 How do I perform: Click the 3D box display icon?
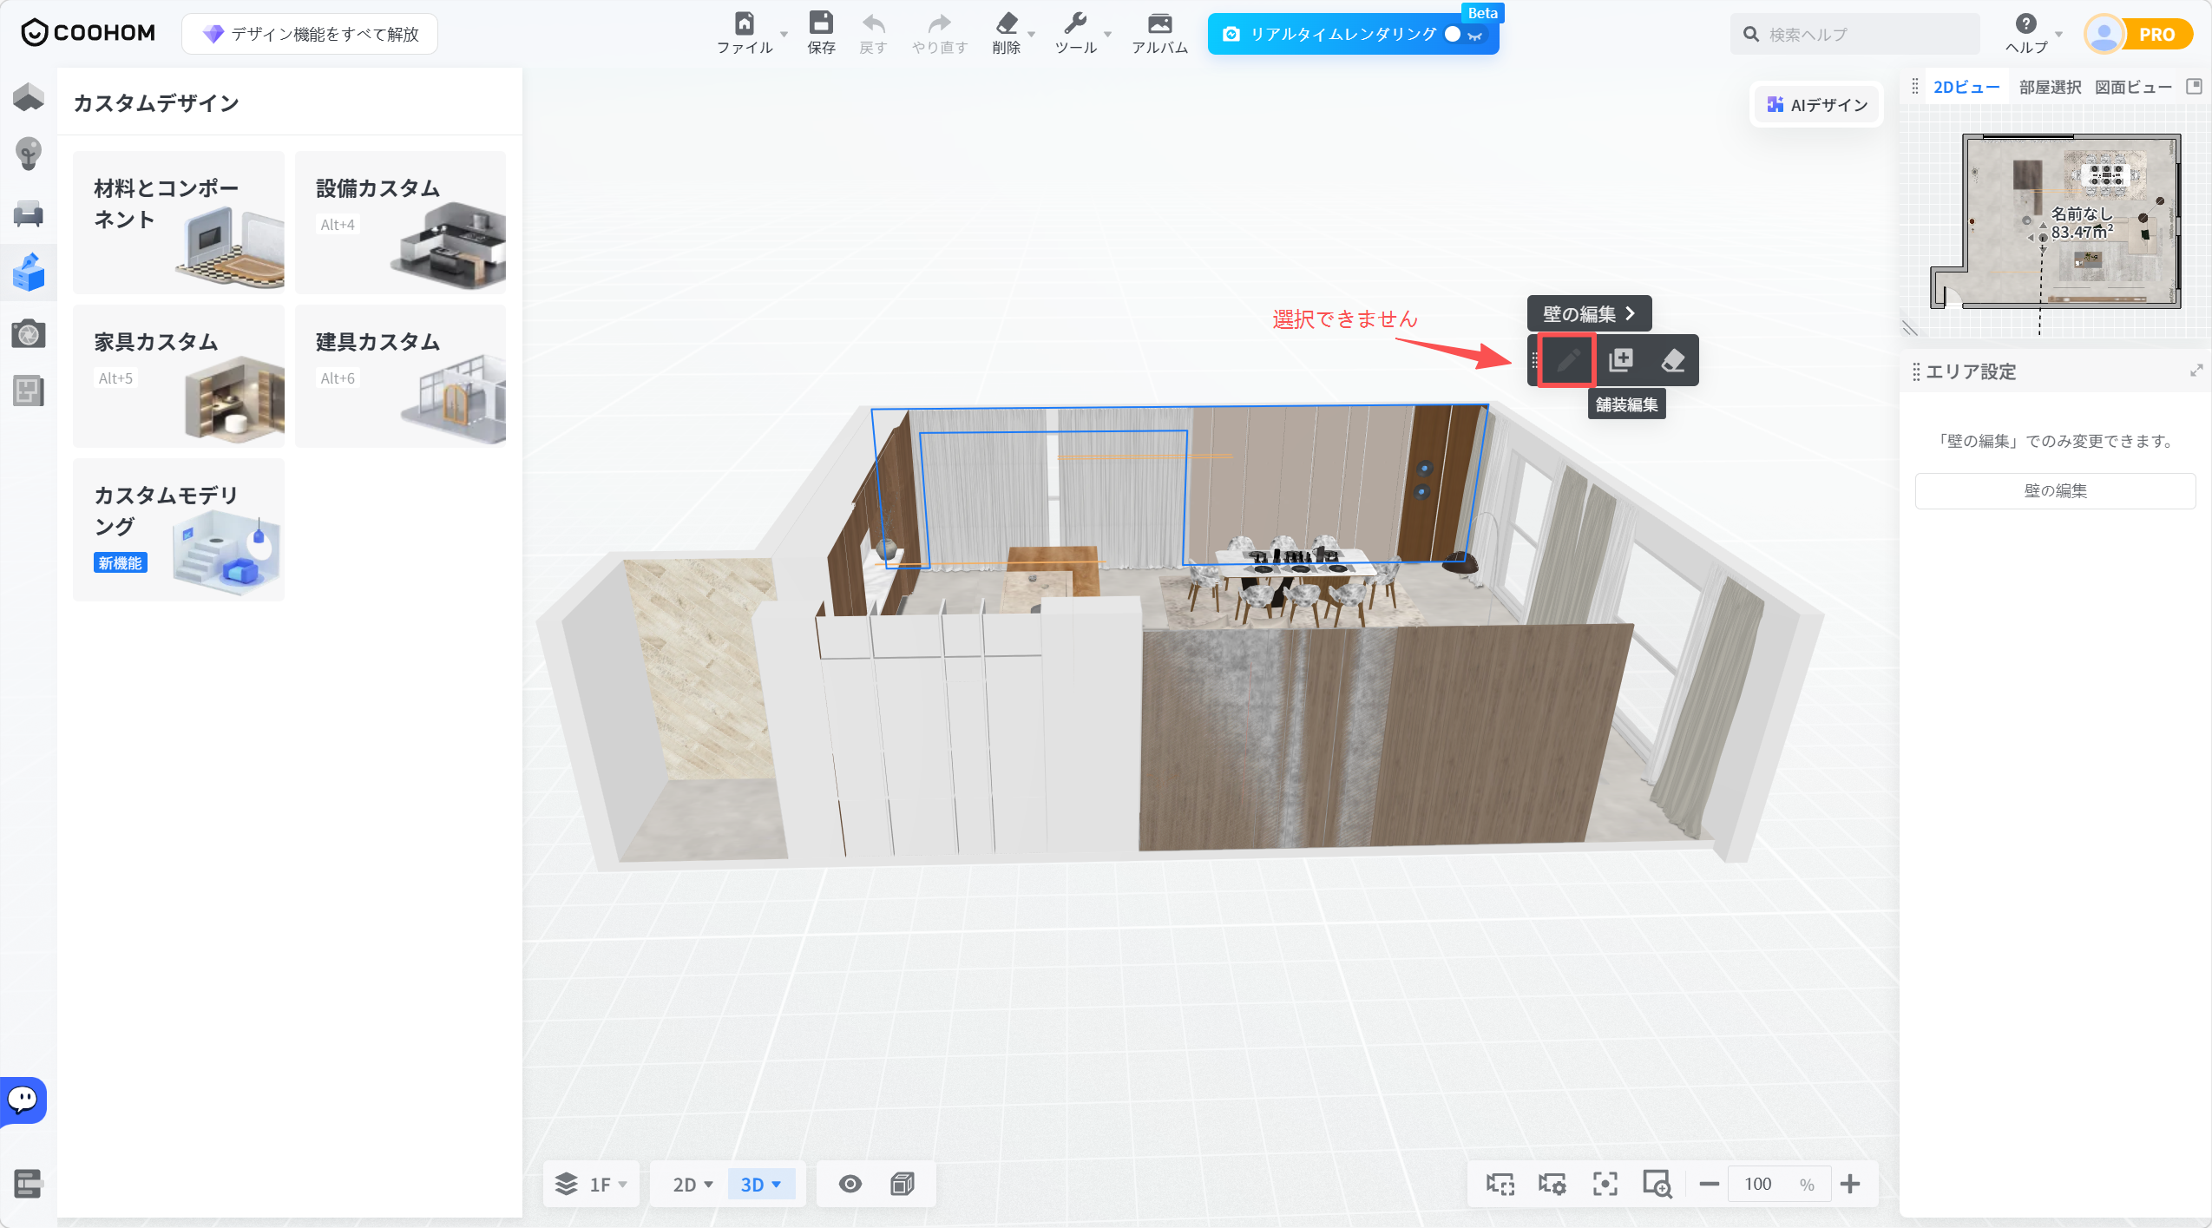click(x=903, y=1184)
